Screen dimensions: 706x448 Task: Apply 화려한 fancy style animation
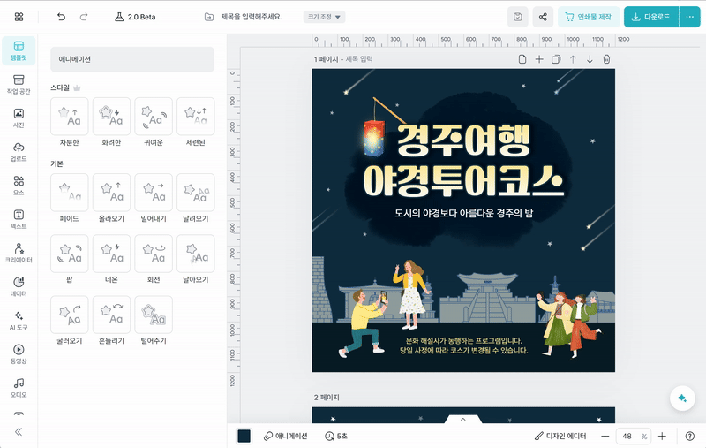[x=111, y=117]
